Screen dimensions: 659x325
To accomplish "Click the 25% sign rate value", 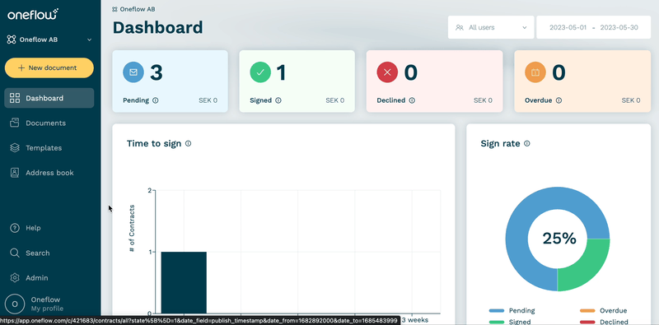I will pos(559,239).
